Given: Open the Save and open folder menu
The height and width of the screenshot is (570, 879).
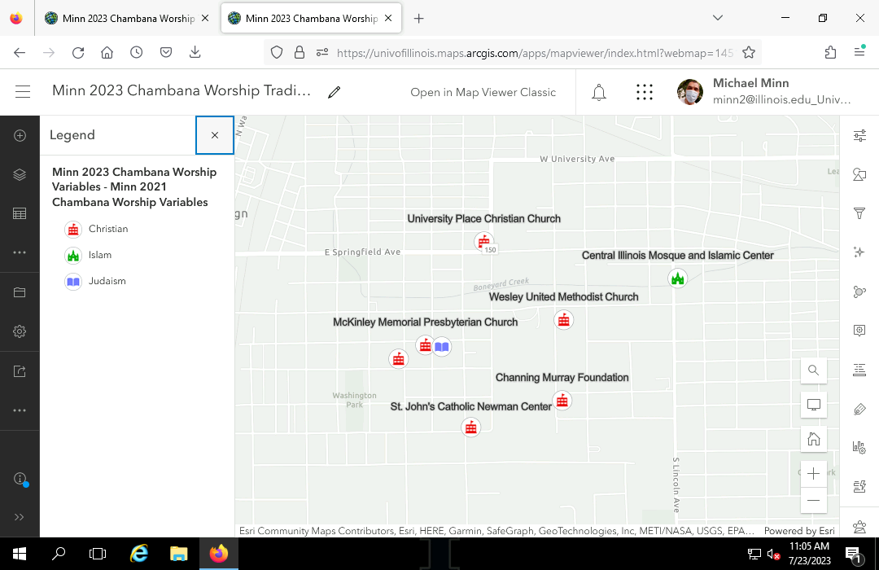Looking at the screenshot, I should (20, 292).
